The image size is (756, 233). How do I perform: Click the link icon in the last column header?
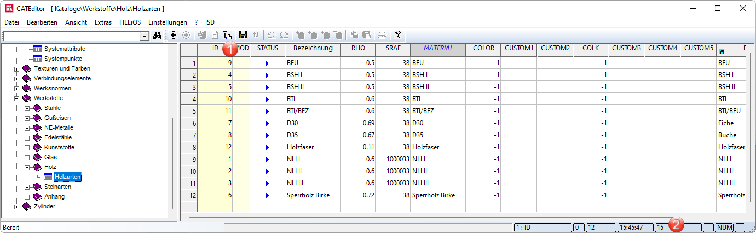721,51
